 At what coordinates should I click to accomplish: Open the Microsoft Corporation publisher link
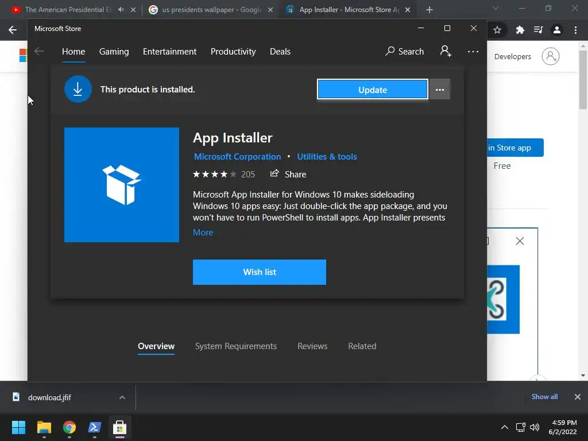pyautogui.click(x=237, y=157)
